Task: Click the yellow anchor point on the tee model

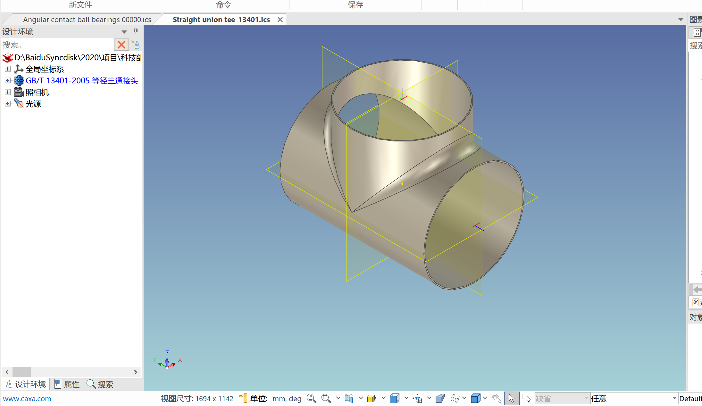Action: click(x=402, y=183)
